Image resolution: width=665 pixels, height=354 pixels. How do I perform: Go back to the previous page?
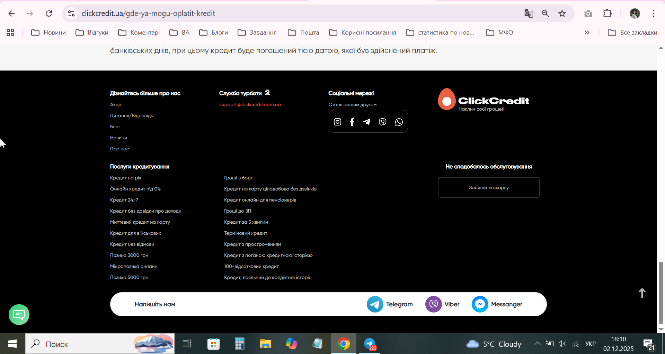click(11, 13)
